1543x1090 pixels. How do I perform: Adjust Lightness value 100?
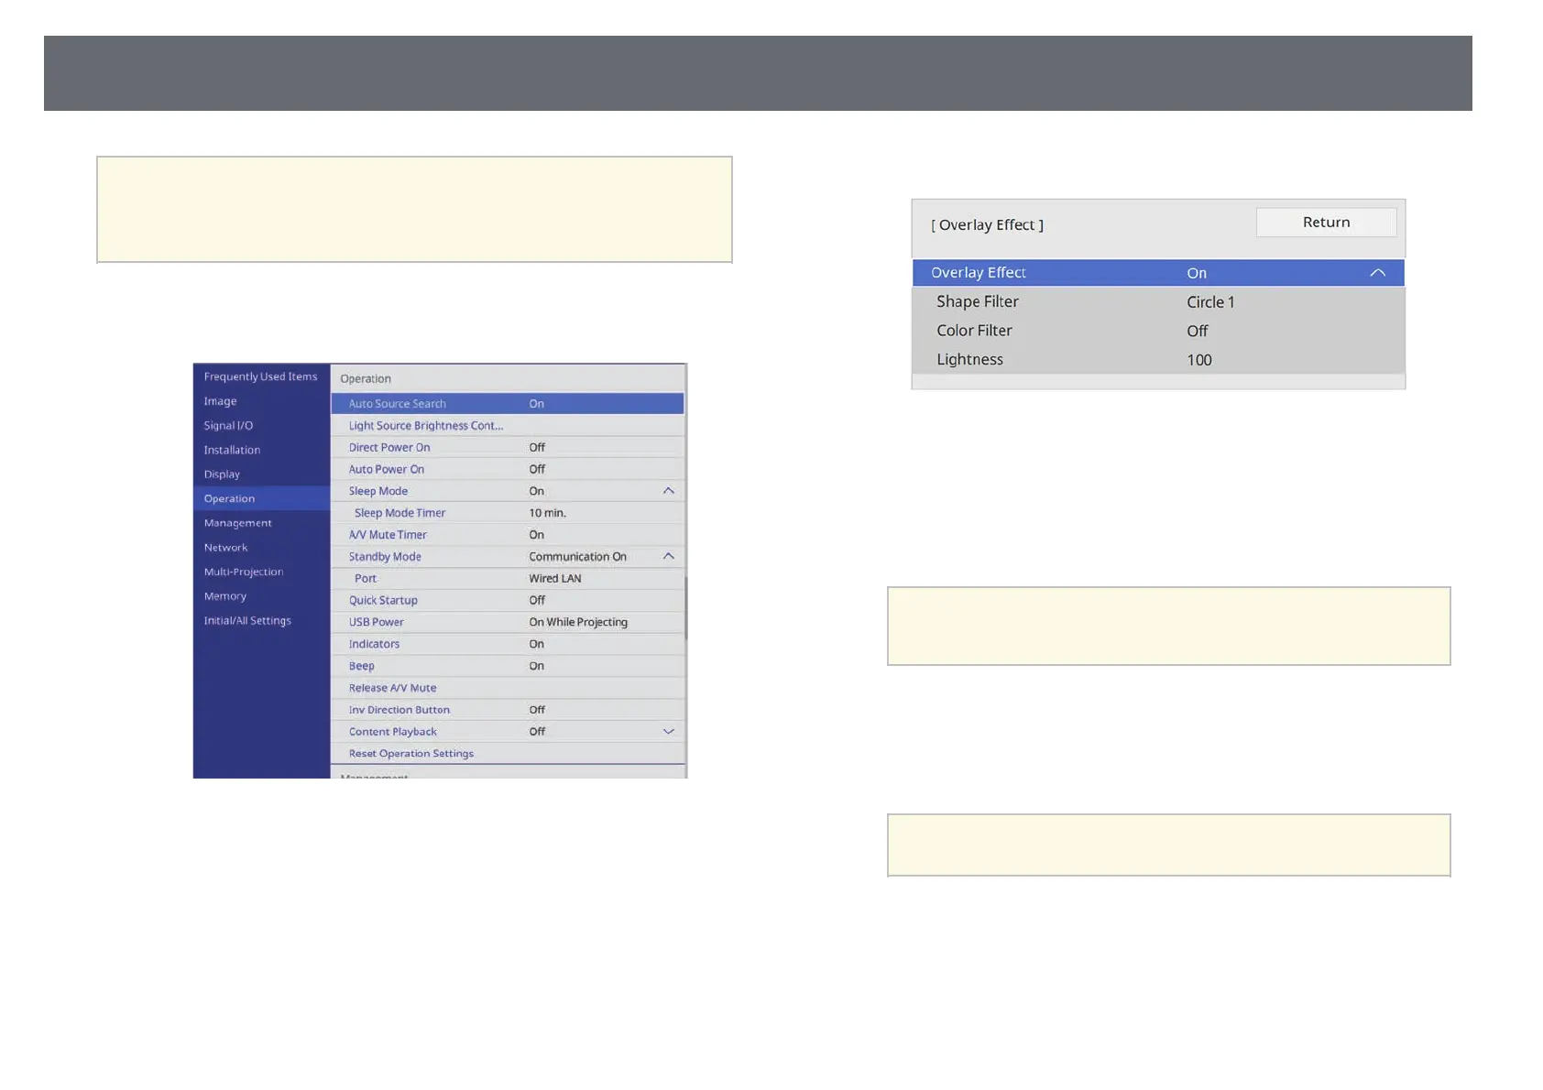pyautogui.click(x=1158, y=360)
